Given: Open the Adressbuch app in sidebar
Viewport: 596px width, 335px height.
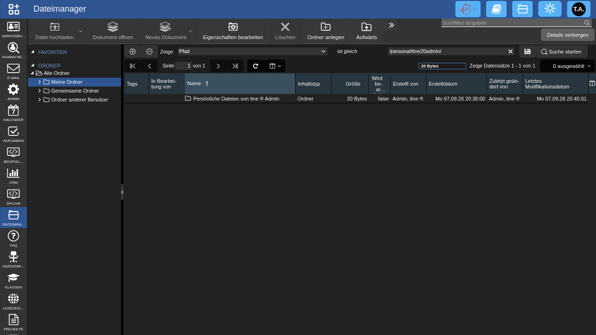Looking at the screenshot, I should [x=14, y=29].
